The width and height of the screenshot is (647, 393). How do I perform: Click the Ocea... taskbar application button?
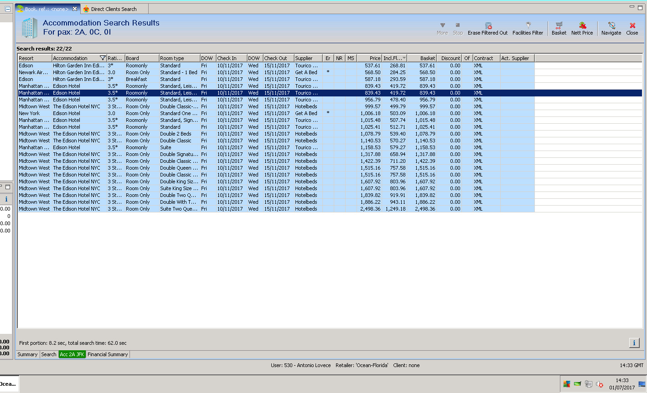(9, 384)
